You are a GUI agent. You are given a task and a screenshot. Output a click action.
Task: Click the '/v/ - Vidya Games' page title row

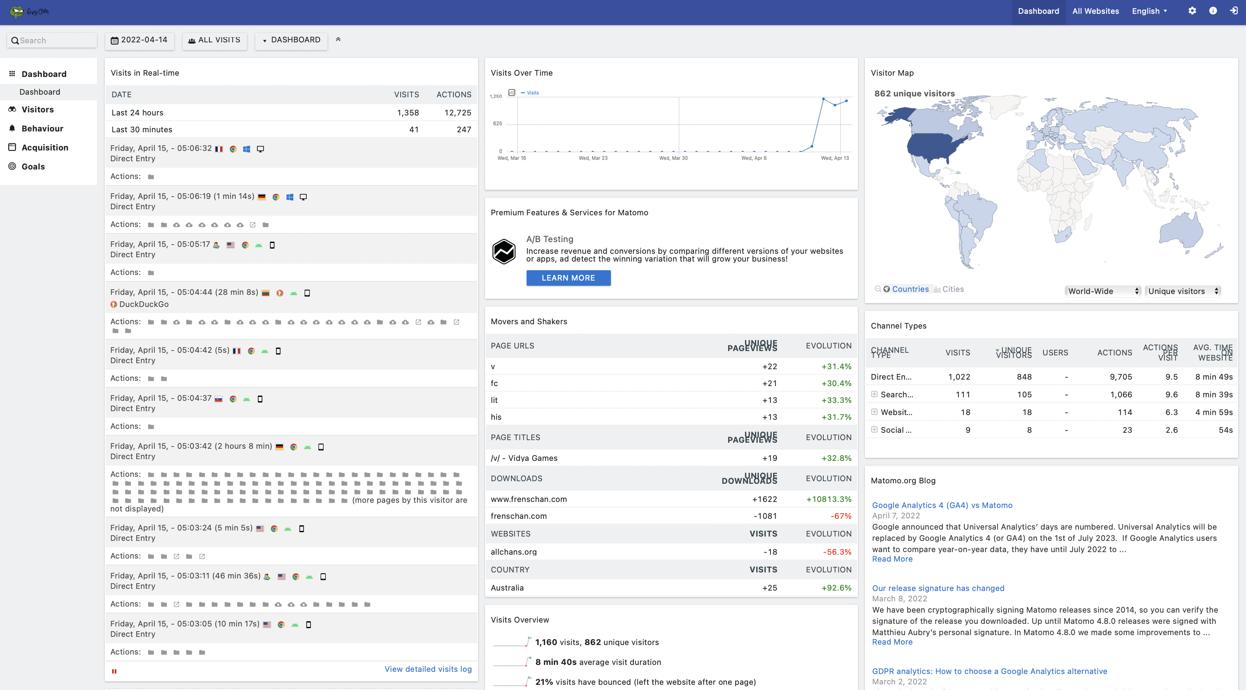pyautogui.click(x=671, y=458)
